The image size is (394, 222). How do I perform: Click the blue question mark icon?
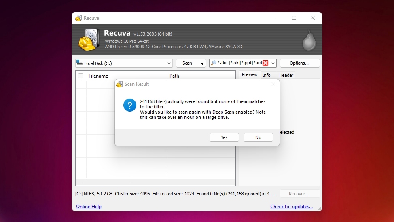pyautogui.click(x=130, y=105)
